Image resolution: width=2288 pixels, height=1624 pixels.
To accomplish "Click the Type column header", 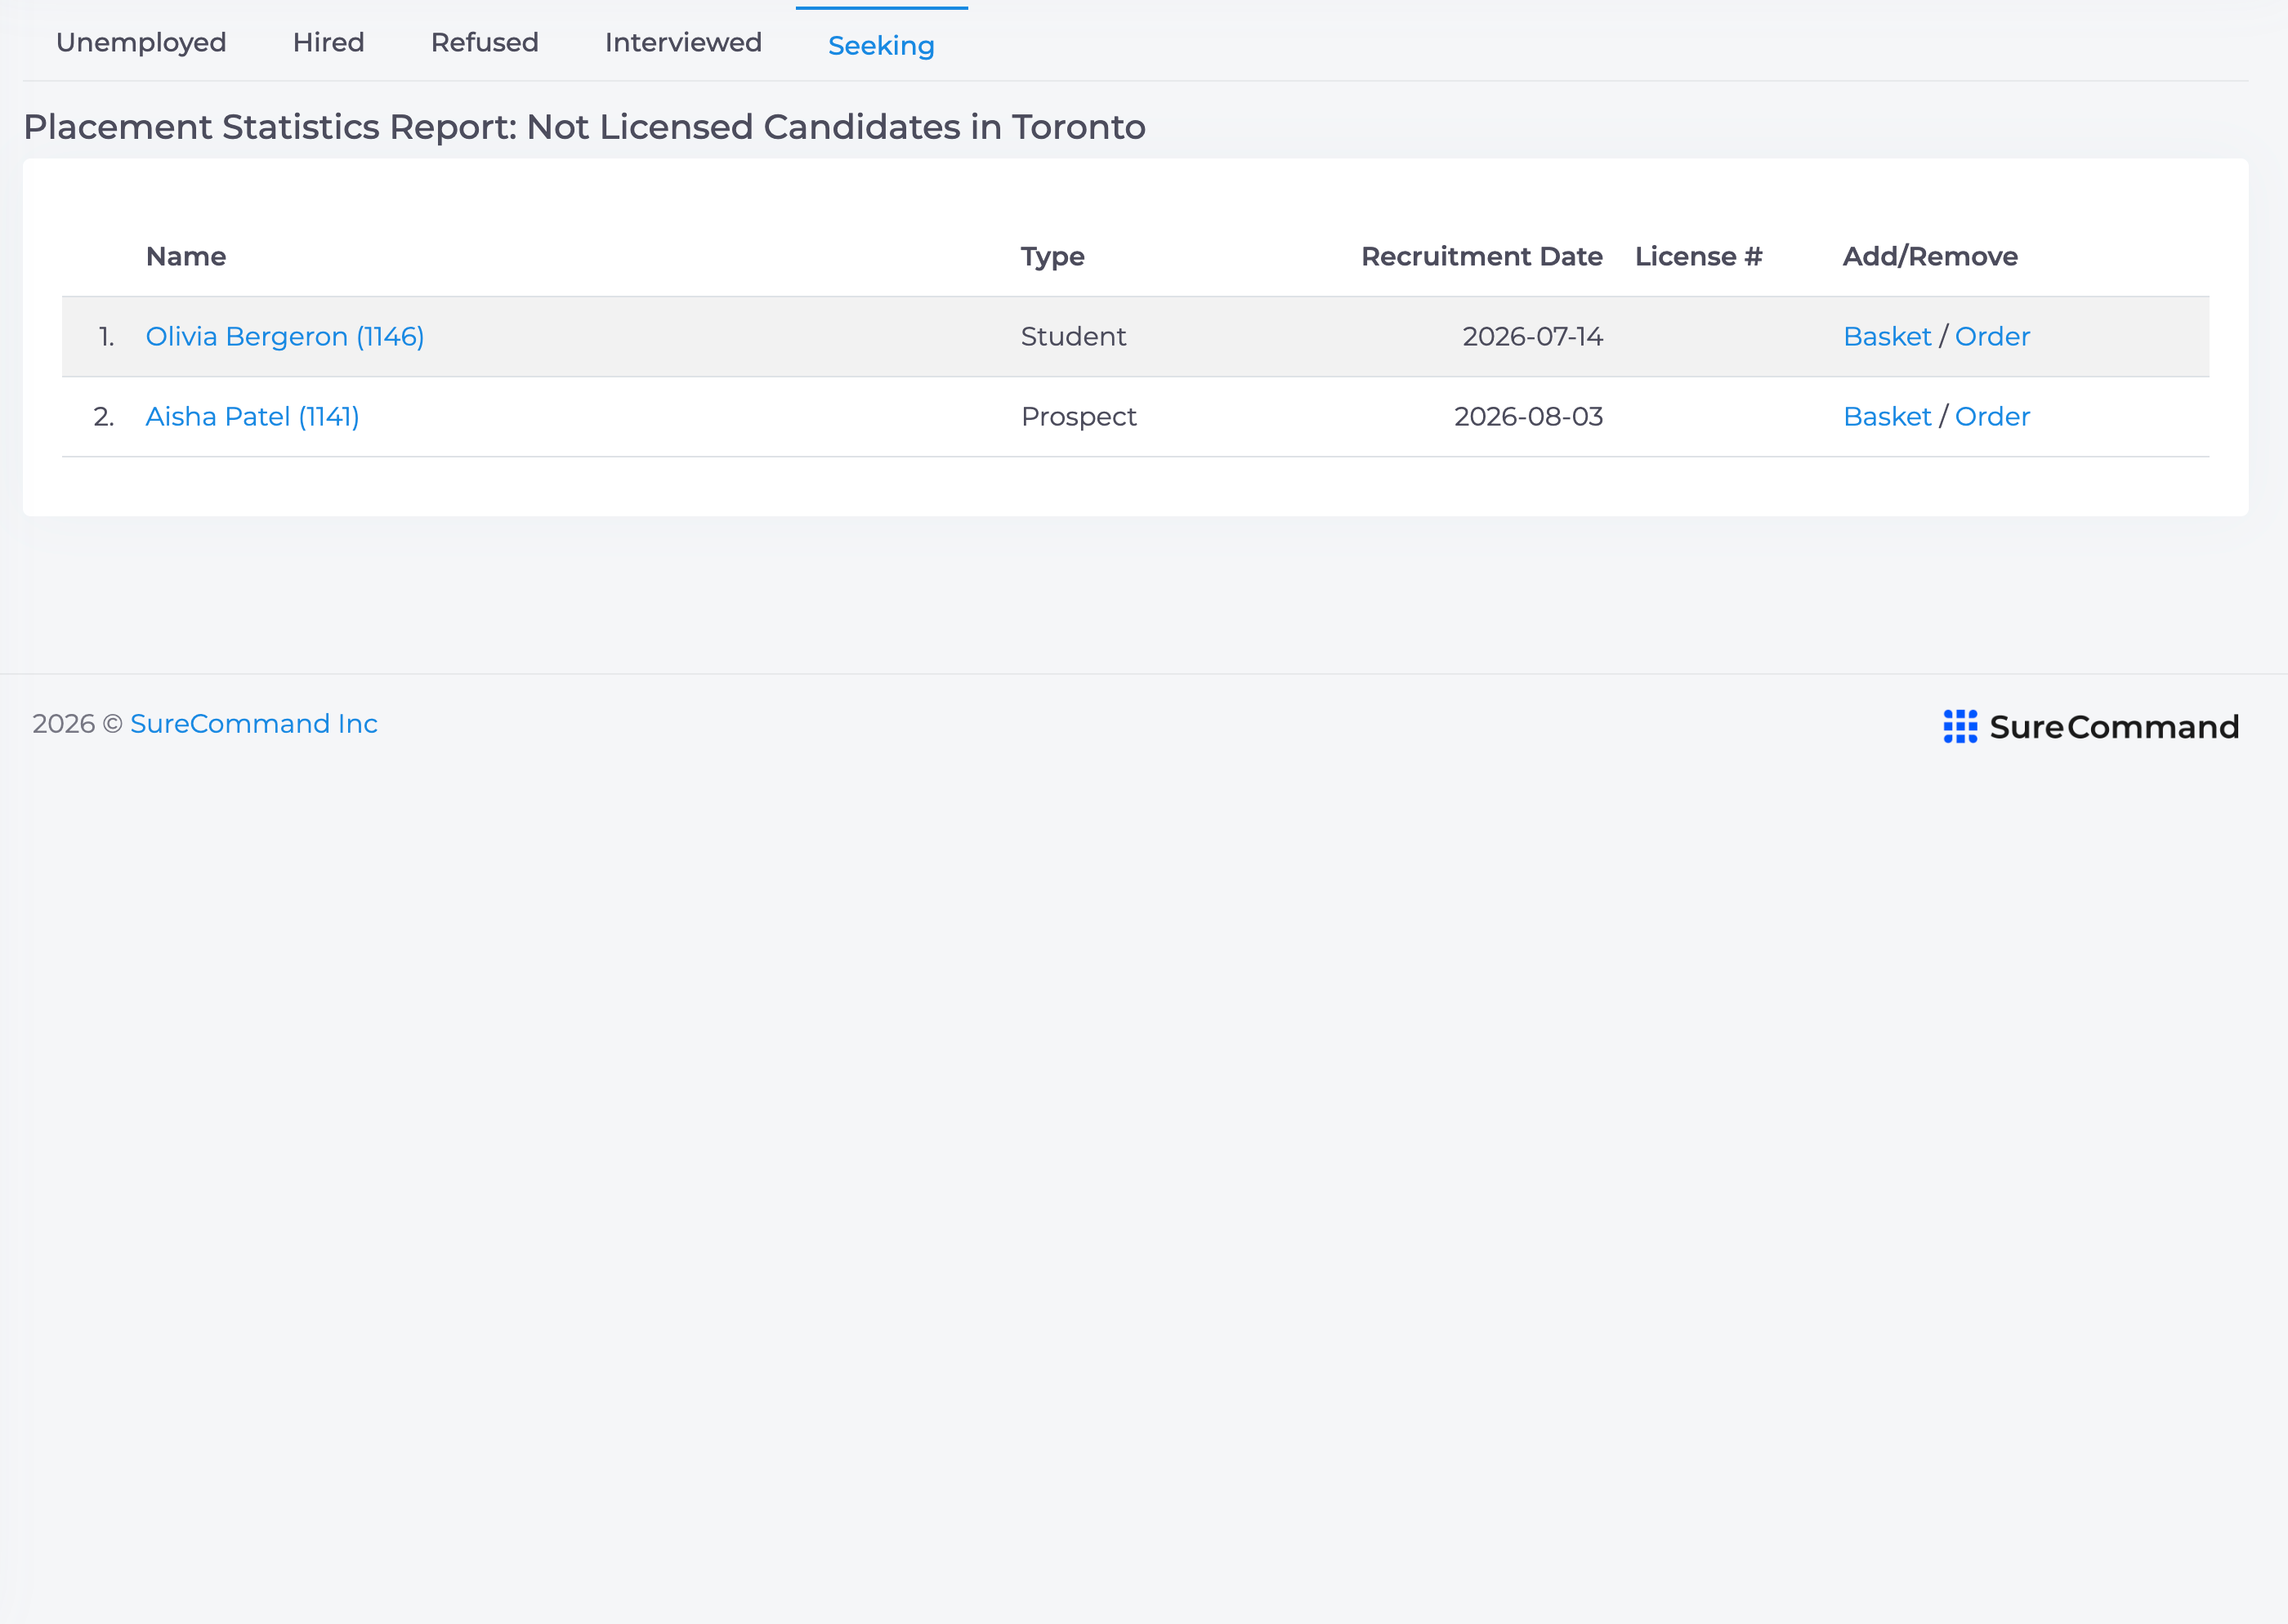I will [1052, 256].
